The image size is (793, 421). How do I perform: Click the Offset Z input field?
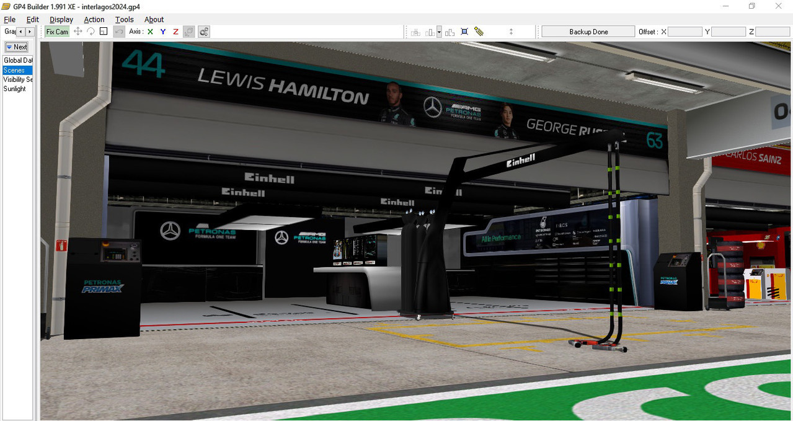pos(773,32)
